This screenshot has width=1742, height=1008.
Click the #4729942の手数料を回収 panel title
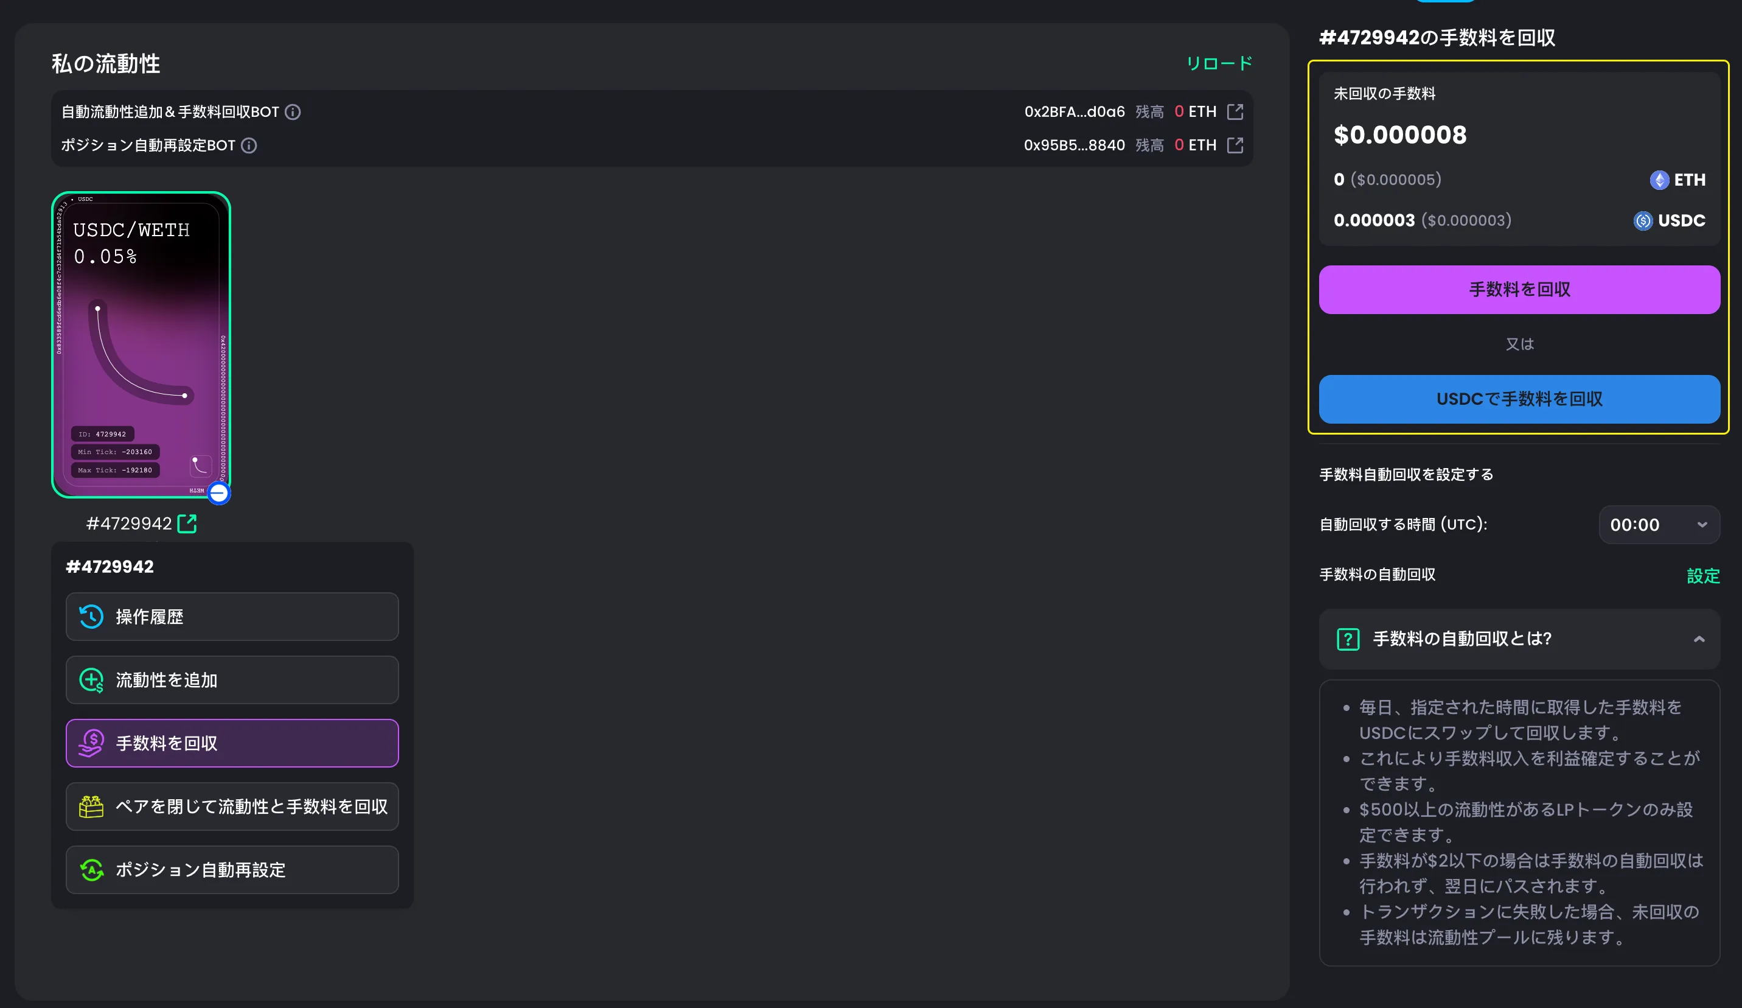(1437, 37)
